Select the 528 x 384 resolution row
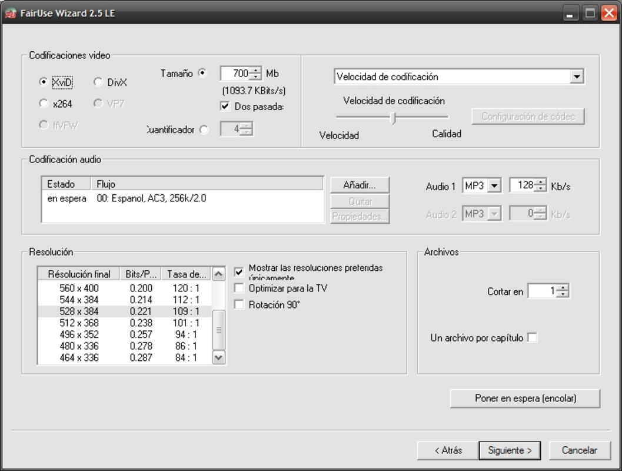The image size is (622, 471). pos(125,311)
